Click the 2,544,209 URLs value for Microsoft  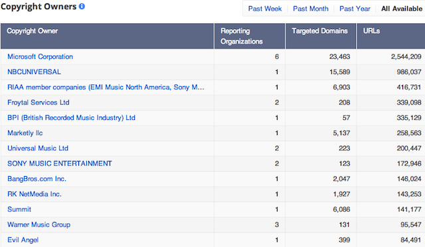click(x=406, y=57)
